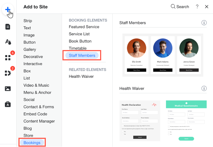
Task: Close the Add to Site panel
Action: 207,7
